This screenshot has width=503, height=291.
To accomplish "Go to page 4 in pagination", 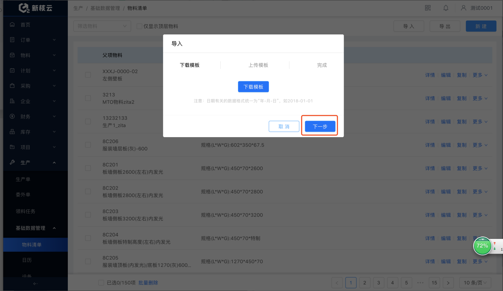I will coord(392,283).
